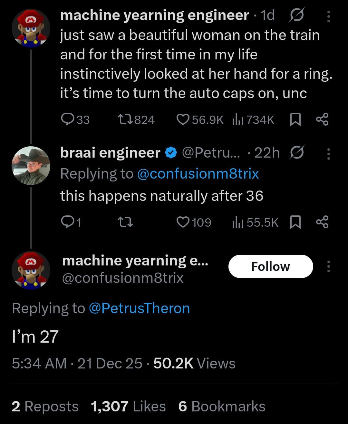Open more options next to Follow button
This screenshot has width=348, height=424.
pyautogui.click(x=328, y=267)
